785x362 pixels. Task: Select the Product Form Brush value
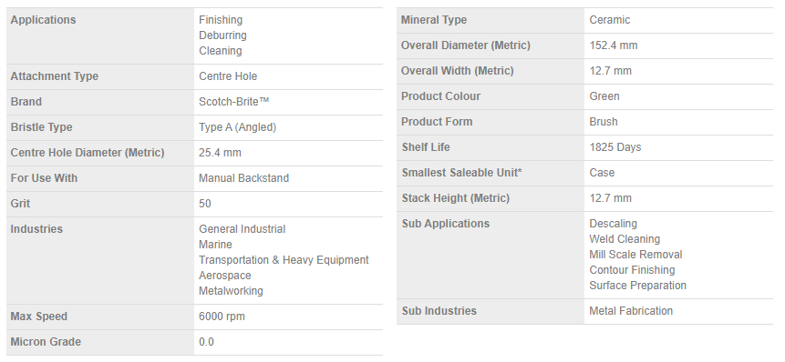pos(604,122)
